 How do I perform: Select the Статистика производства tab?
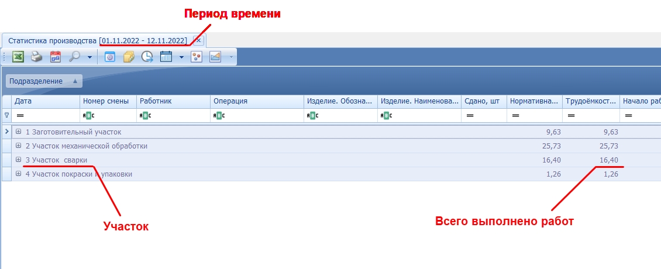tap(97, 41)
